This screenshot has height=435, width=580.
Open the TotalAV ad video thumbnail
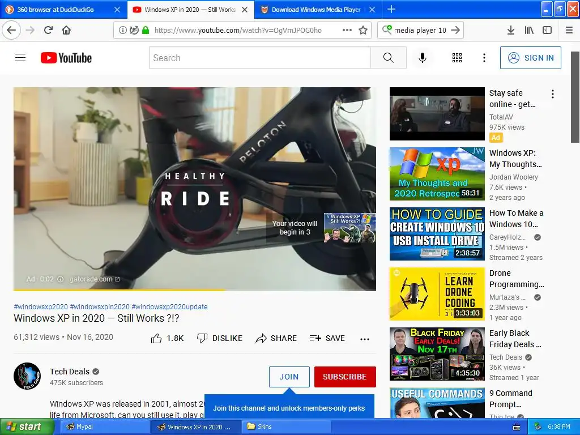click(437, 114)
